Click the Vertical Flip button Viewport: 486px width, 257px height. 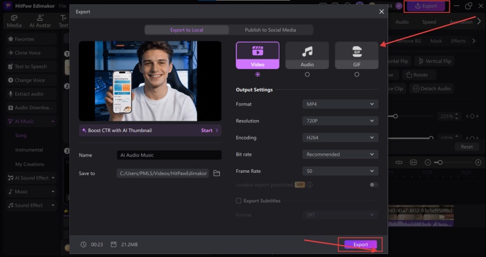pos(434,61)
